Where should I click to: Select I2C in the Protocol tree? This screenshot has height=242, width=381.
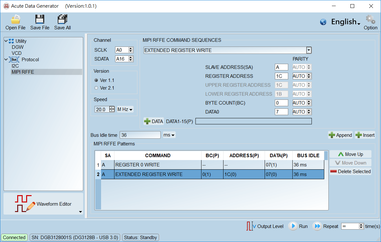[15, 66]
